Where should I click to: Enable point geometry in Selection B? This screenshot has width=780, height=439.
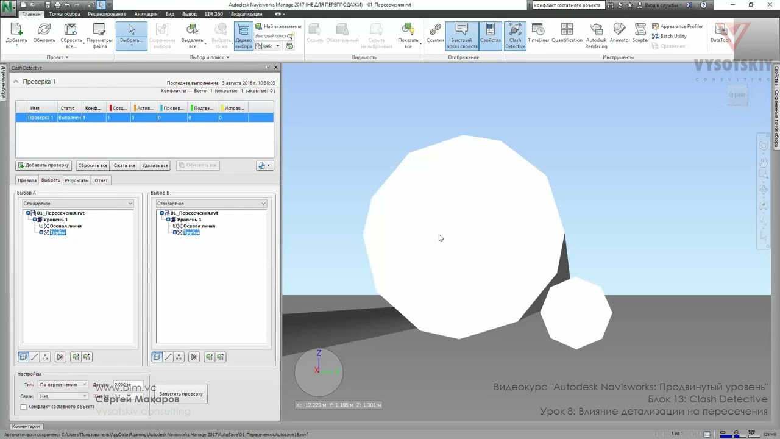pos(179,357)
